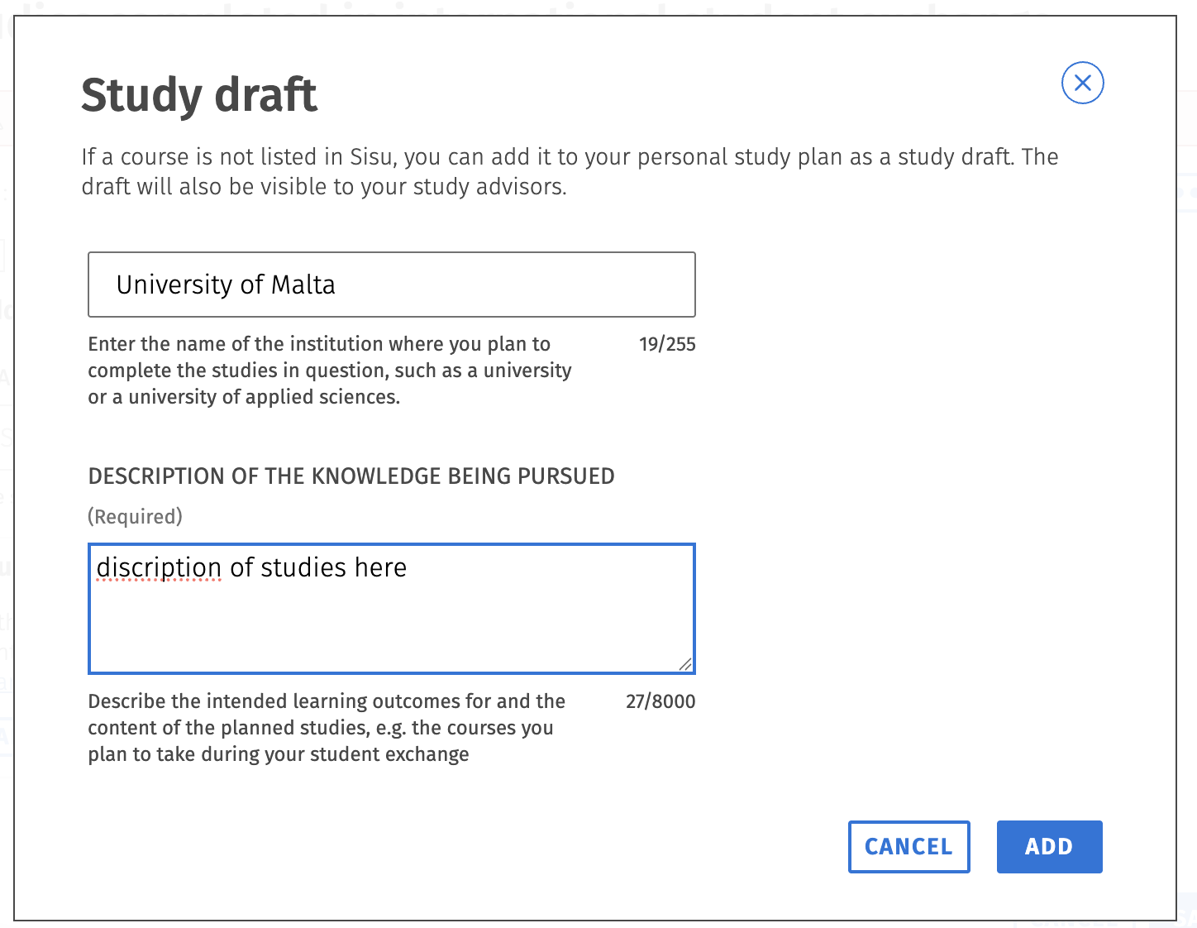This screenshot has height=928, width=1197.
Task: Click the intro paragraph about Sisu courses
Action: coord(570,171)
